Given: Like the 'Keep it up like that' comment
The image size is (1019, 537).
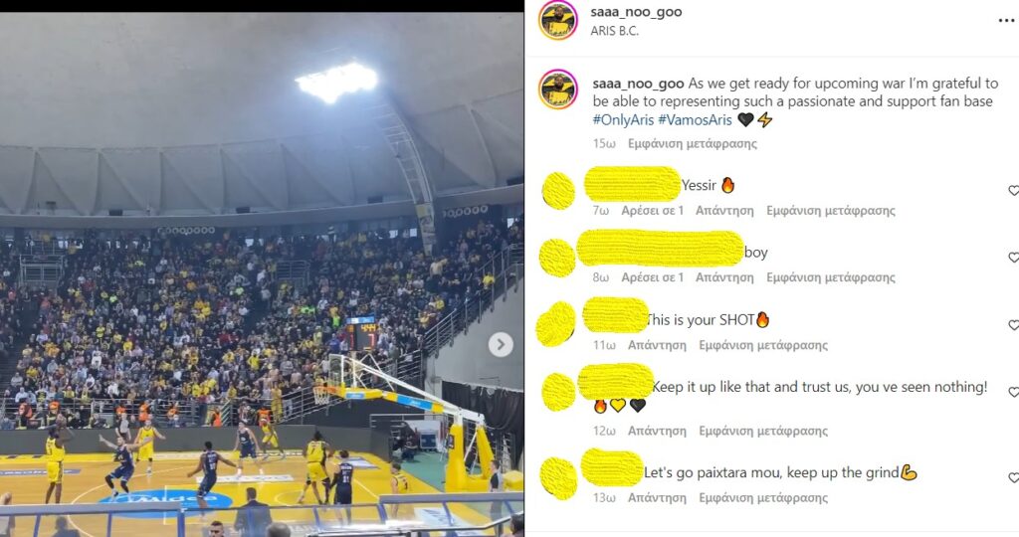Looking at the screenshot, I should click(1013, 392).
